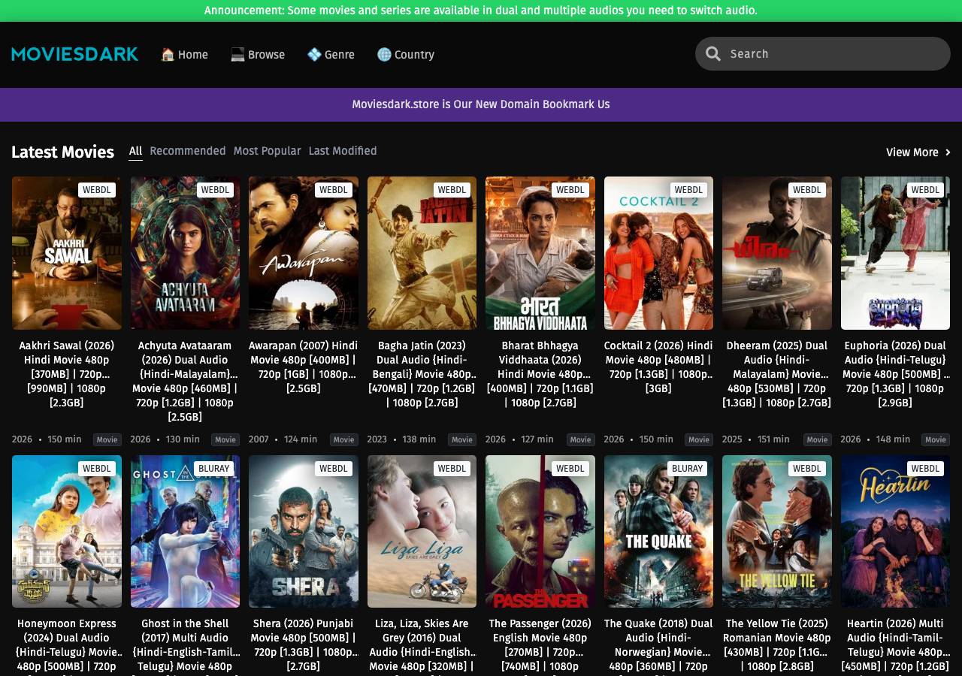Open The Yellow Tie poster
962x676 pixels.
click(x=777, y=531)
